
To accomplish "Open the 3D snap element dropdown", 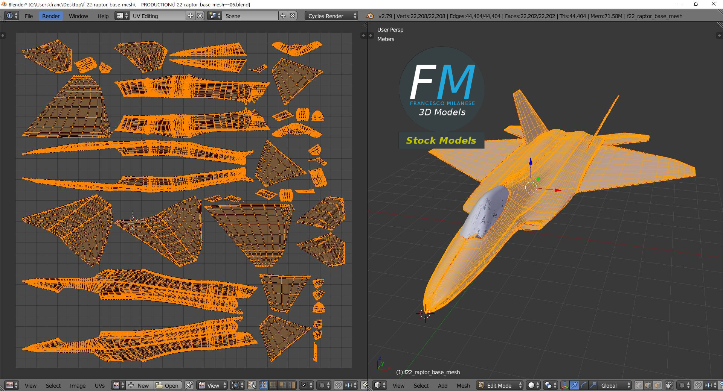I will (x=710, y=385).
